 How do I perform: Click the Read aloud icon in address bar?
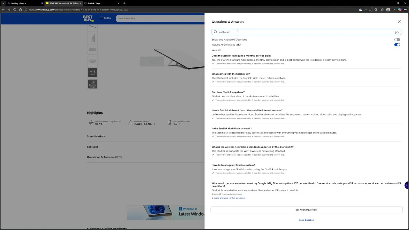[x=366, y=10]
